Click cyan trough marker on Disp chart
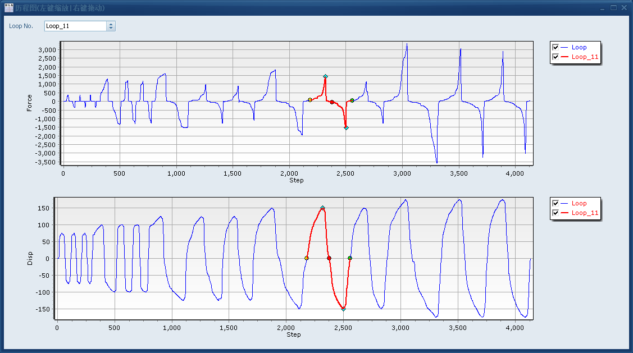 (x=343, y=309)
